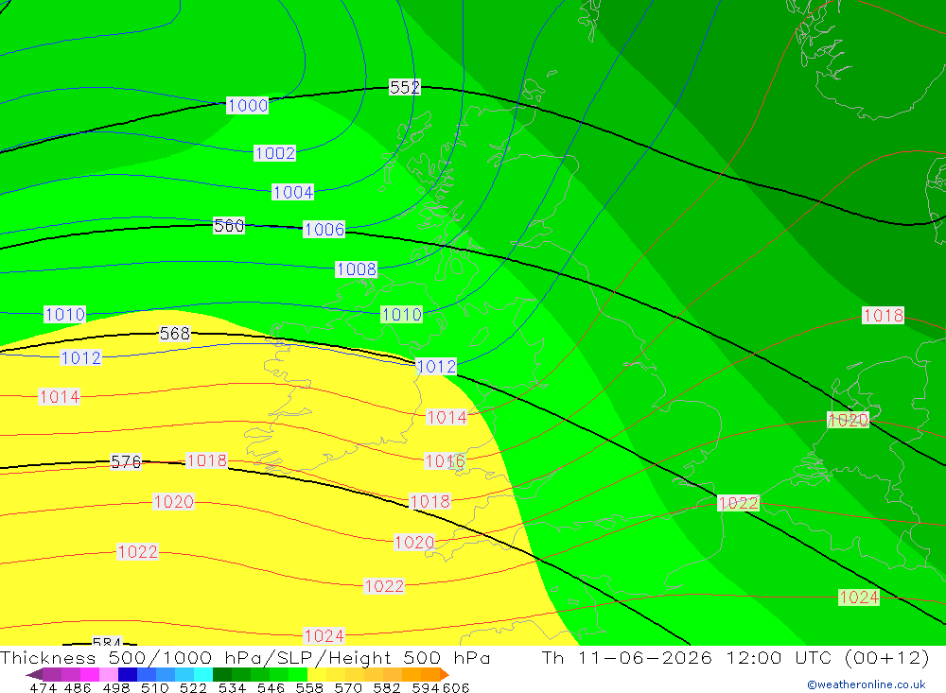Click the 1012 label just below the 568 label
The image size is (946, 693).
80,357
